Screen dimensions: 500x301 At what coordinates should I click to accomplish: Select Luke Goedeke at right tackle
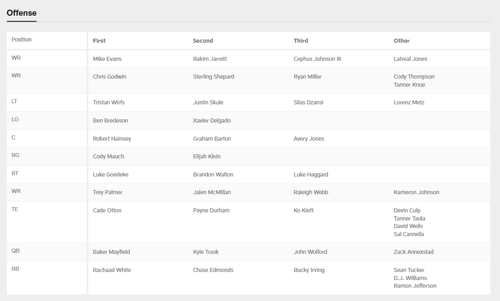coord(110,174)
